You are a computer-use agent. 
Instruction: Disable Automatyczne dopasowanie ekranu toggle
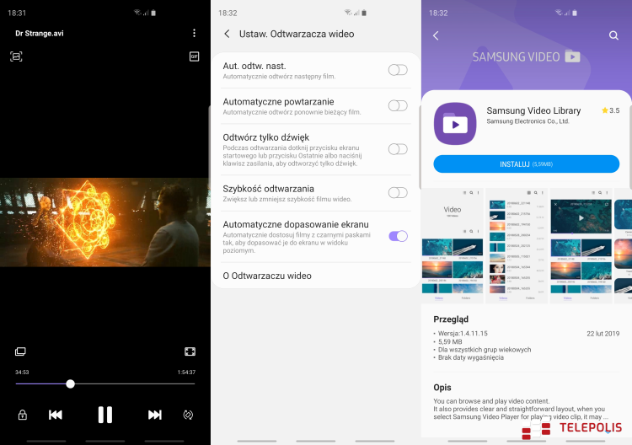pyautogui.click(x=398, y=236)
